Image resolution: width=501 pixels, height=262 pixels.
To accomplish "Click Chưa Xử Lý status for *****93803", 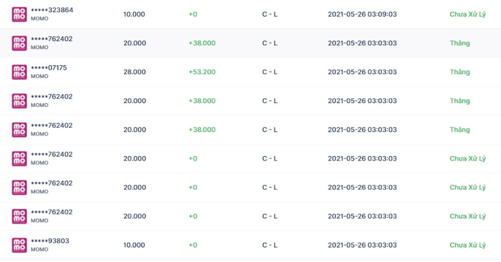I will (468, 245).
